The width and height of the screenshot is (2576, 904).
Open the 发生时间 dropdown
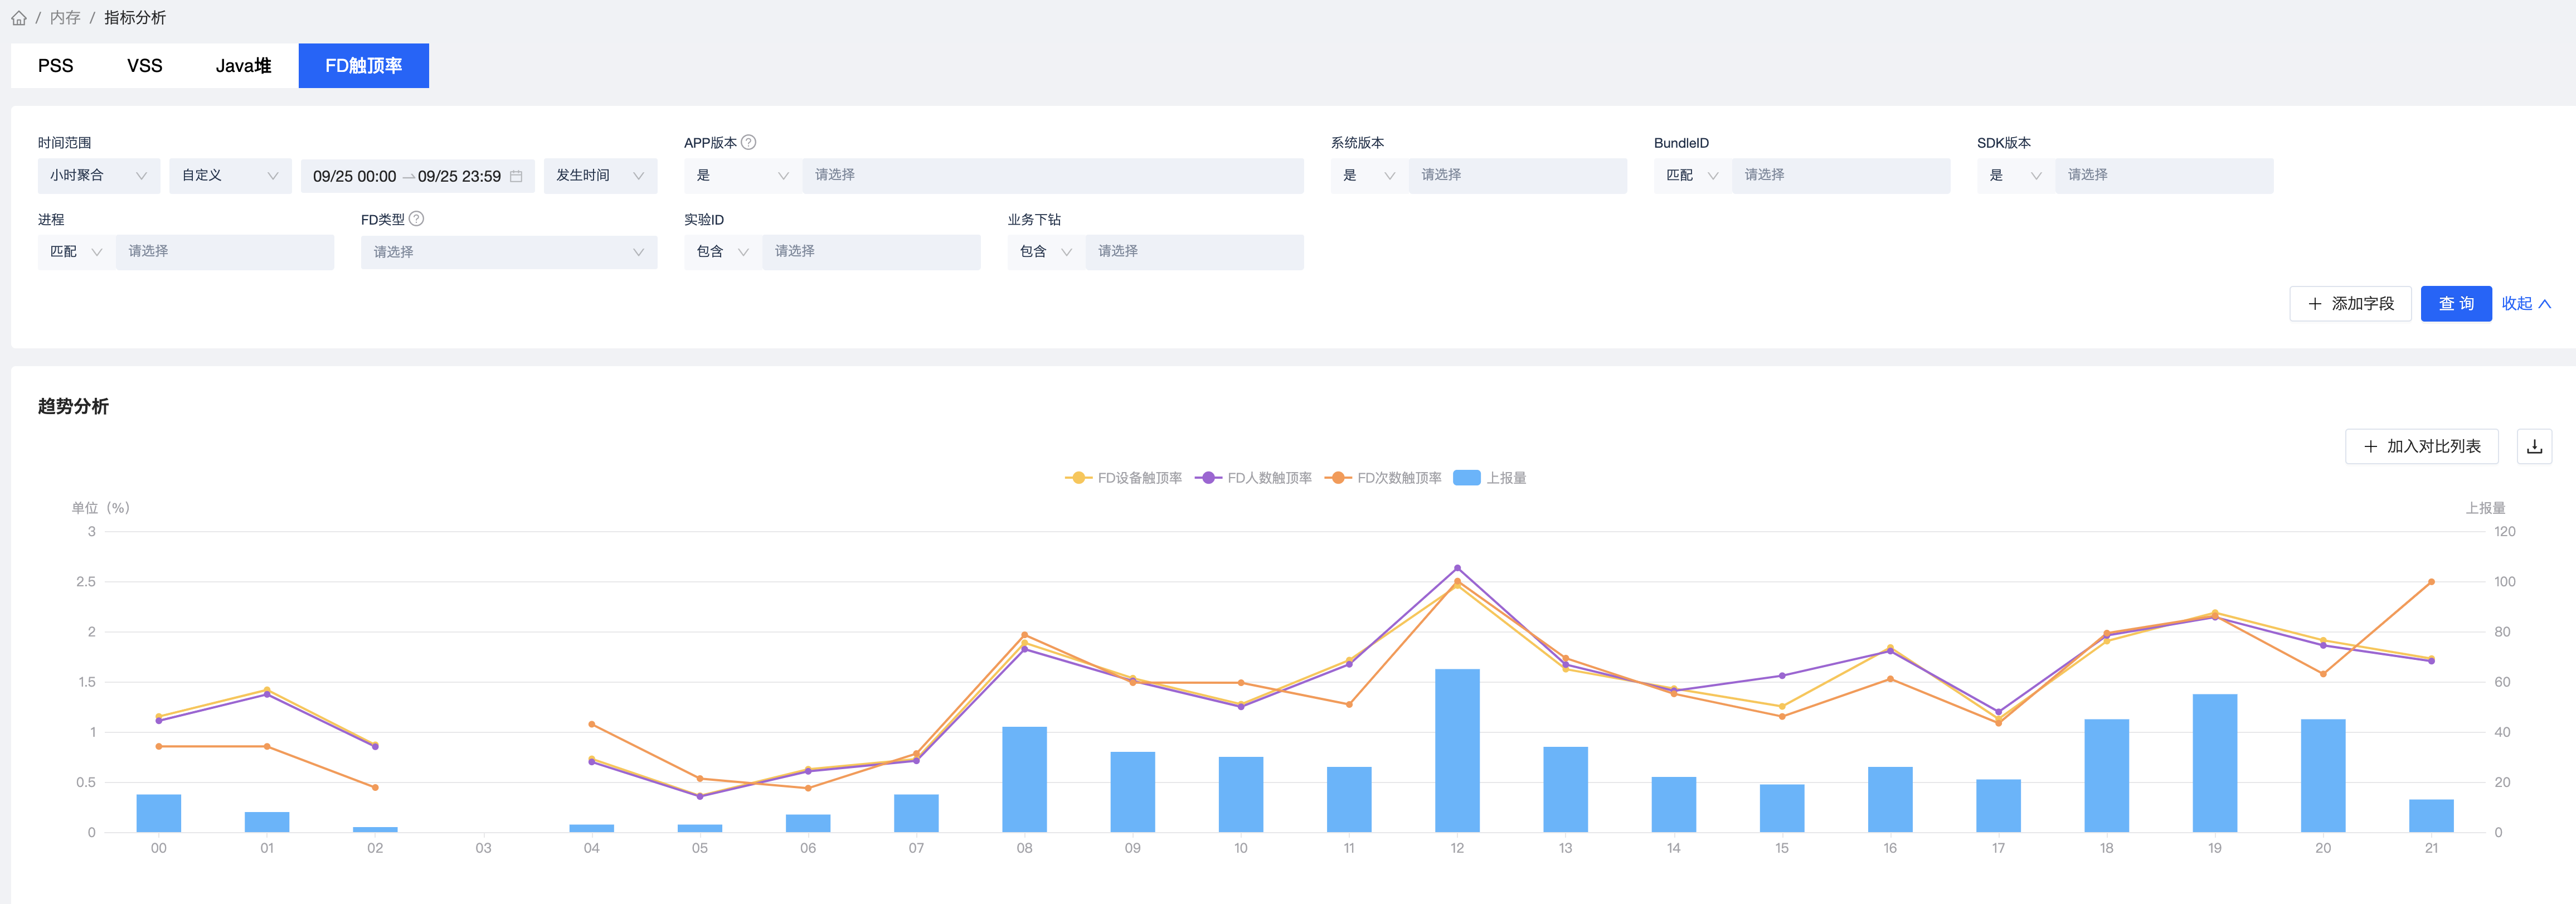pos(600,176)
